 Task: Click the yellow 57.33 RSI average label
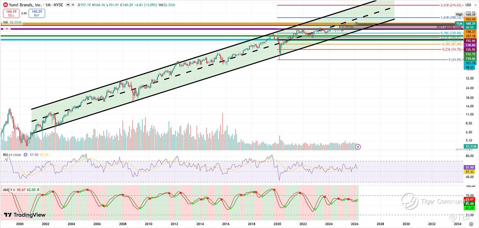[470, 172]
